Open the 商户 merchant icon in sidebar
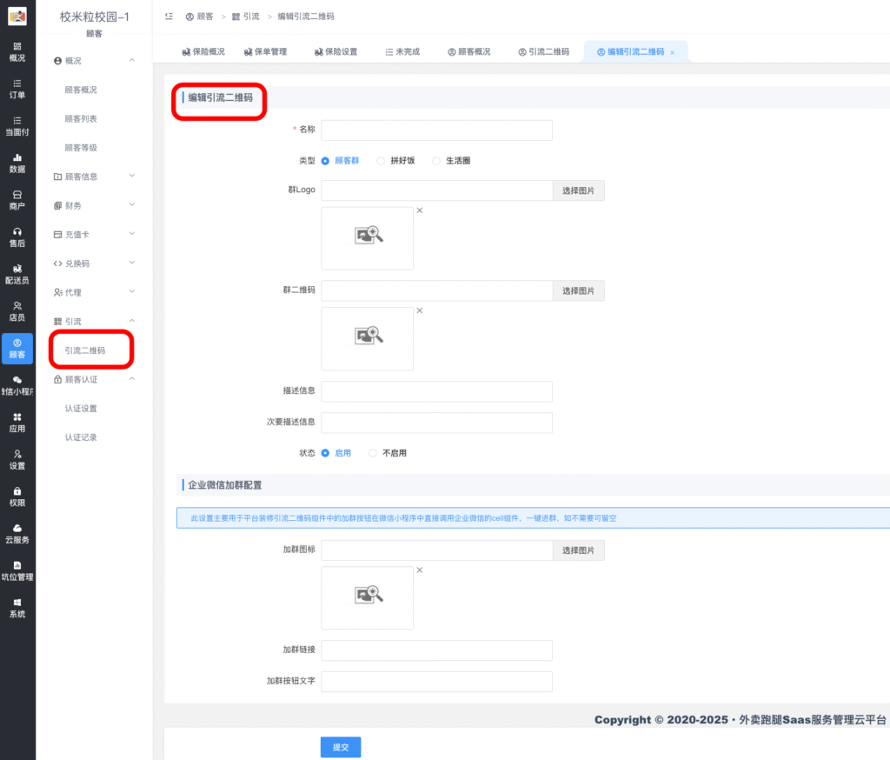Image resolution: width=890 pixels, height=760 pixels. click(17, 200)
